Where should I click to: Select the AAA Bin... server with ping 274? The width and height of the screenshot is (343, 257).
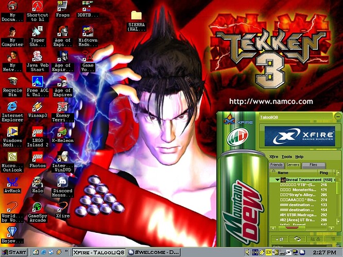303,200
